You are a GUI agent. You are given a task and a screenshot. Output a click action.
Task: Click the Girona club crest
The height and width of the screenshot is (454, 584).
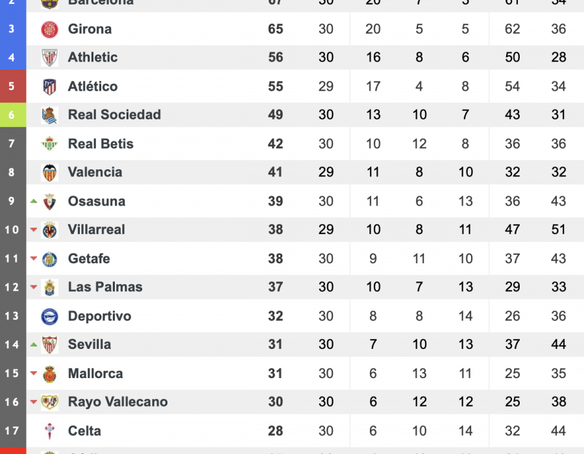click(x=49, y=29)
